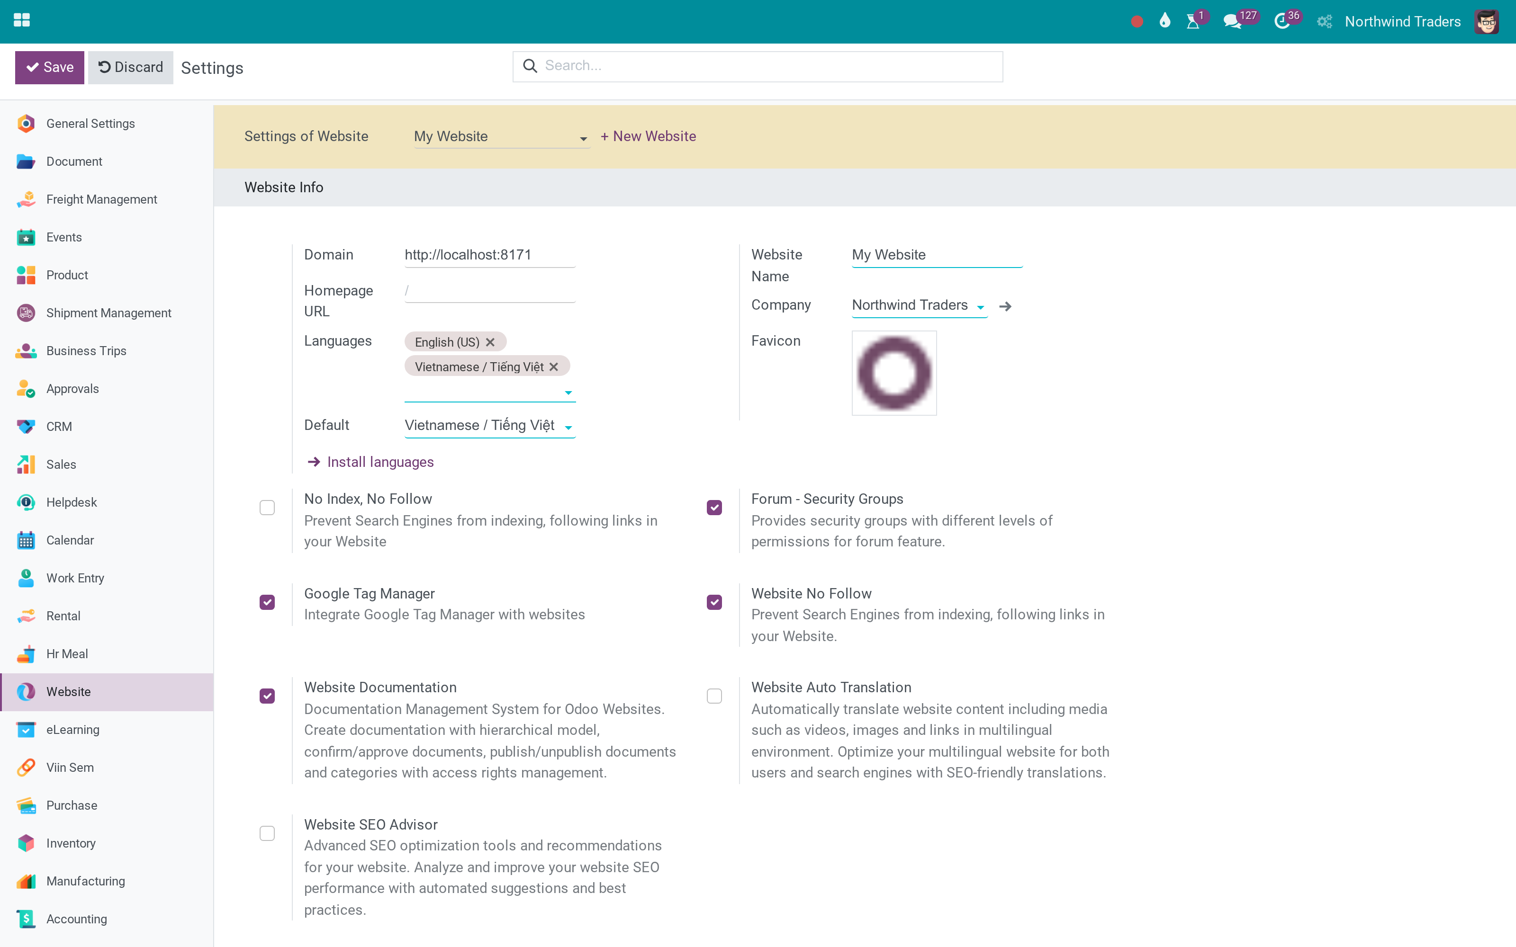
Task: Open the Settings of Website dropdown
Action: click(501, 136)
